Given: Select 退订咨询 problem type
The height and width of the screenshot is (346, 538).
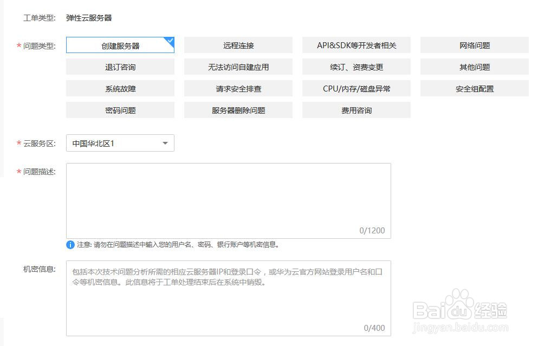Looking at the screenshot, I should (120, 67).
